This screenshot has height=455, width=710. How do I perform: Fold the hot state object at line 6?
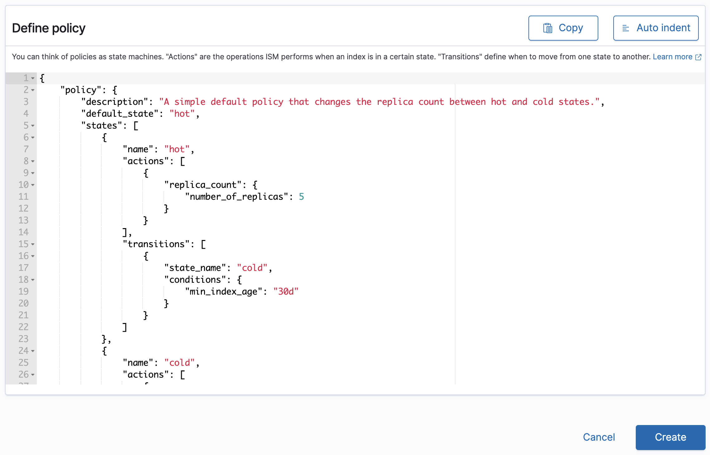tap(33, 138)
